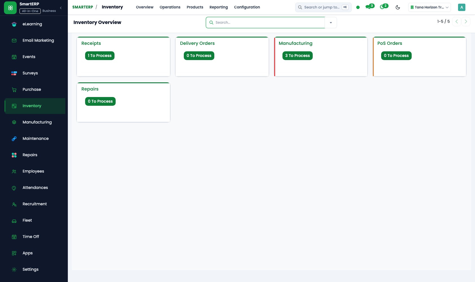Click the SmartERP brand name text
This screenshot has width=475, height=282.
tap(29, 4)
